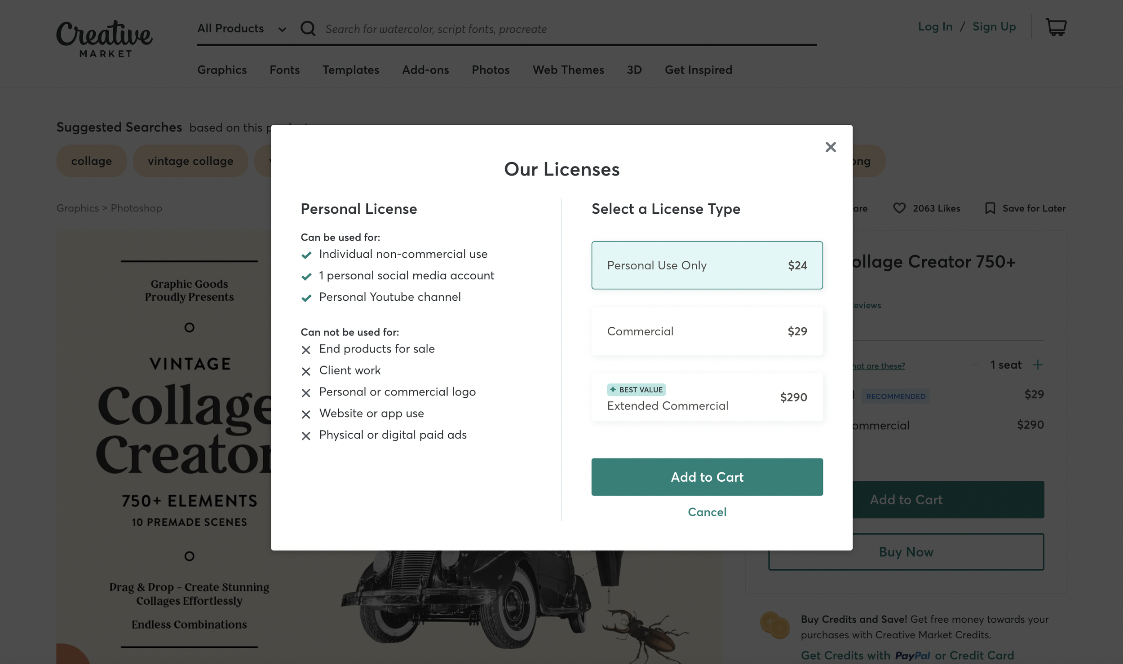Open the Graphics menu

(222, 70)
